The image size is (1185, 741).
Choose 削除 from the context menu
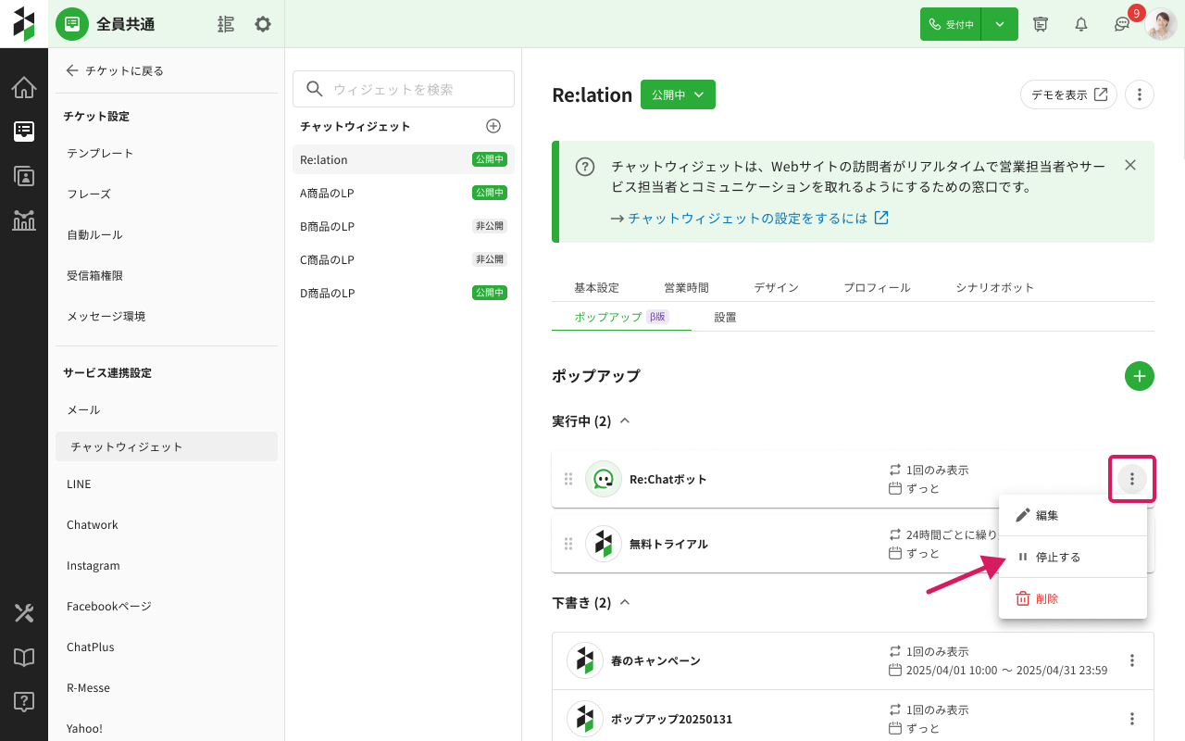(1046, 598)
